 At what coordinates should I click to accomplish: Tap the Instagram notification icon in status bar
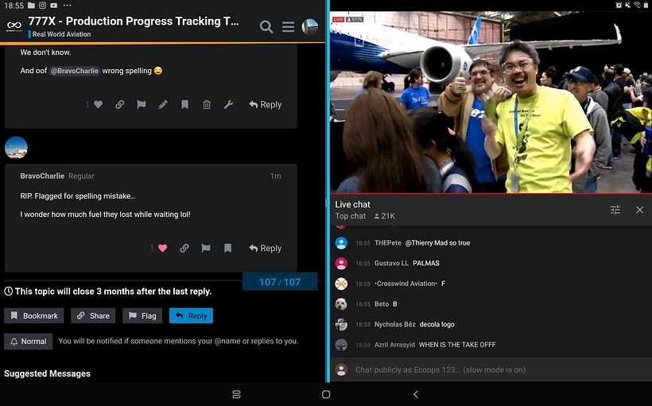pyautogui.click(x=42, y=6)
